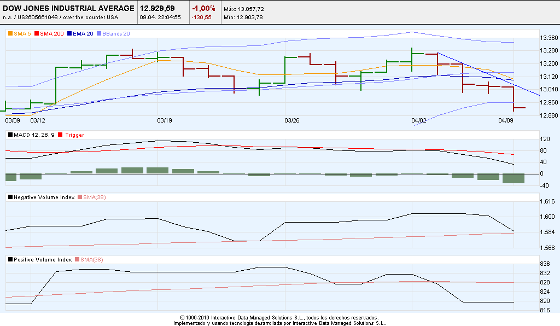Viewport: 560px width, 326px height.
Task: Click the Negative Volume Index label
Action: click(x=44, y=197)
